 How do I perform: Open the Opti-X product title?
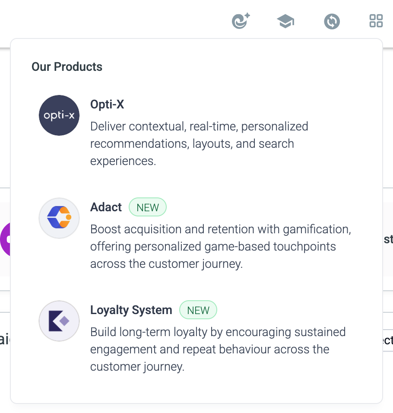[107, 104]
